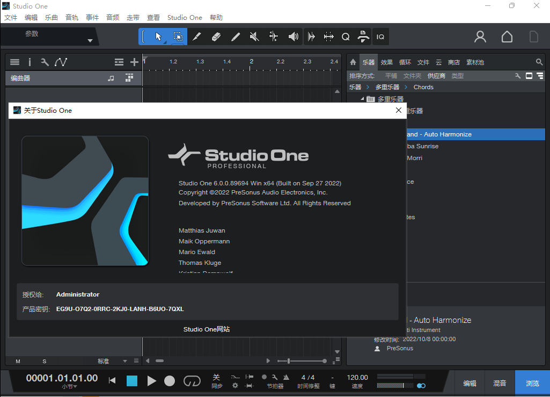Select the Arrow tool

158,37
